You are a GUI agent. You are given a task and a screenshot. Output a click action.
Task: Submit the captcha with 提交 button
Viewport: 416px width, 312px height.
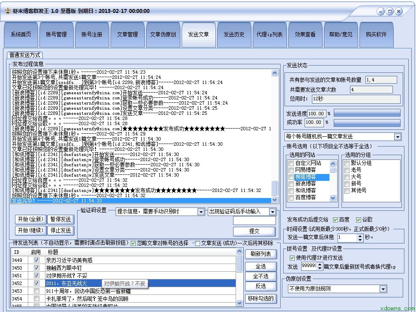click(x=254, y=231)
